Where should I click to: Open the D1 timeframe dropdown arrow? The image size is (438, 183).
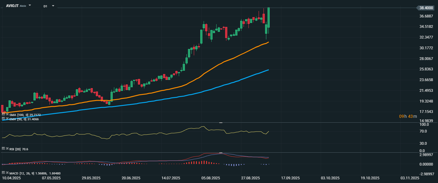pyautogui.click(x=53, y=6)
